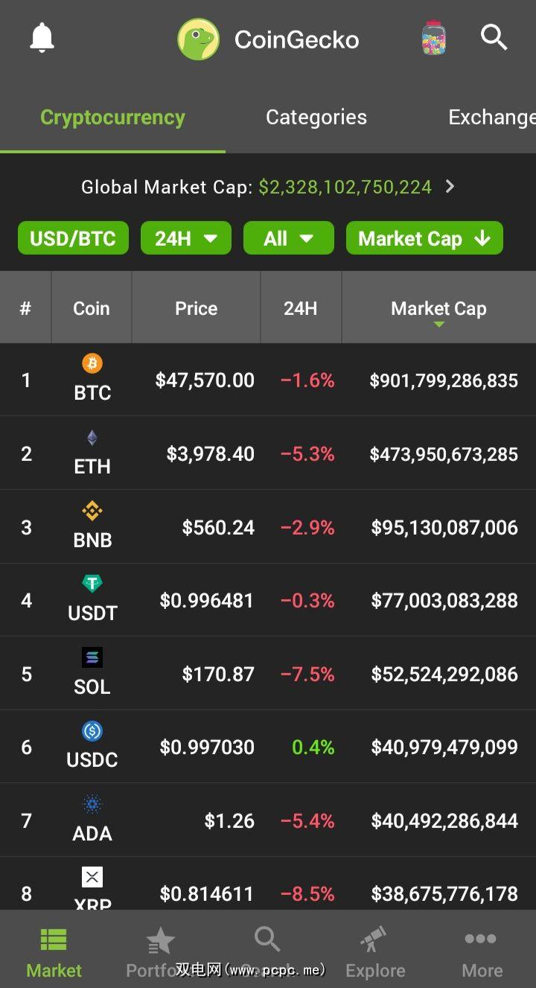Open Bitcoin coin icon
536x988 pixels.
click(92, 364)
